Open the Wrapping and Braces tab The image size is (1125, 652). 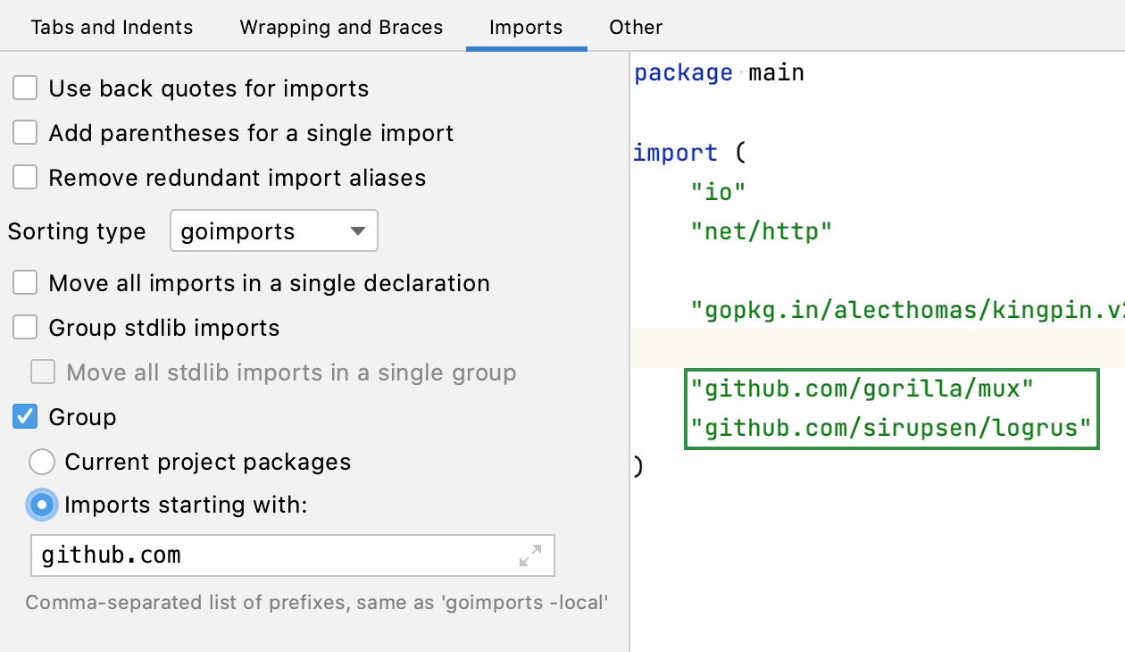pyautogui.click(x=341, y=27)
